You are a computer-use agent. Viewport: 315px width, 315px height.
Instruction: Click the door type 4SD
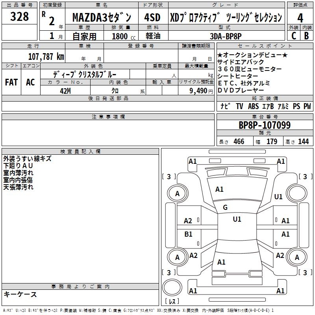coord(152,17)
